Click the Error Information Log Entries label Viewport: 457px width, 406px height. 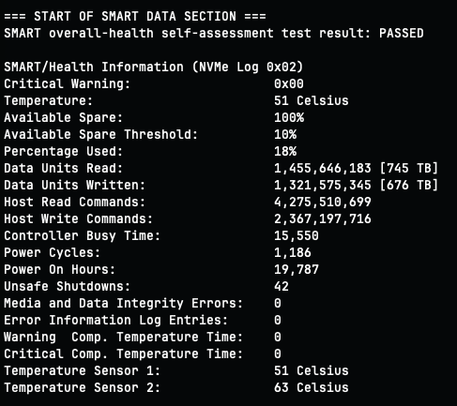pyautogui.click(x=116, y=320)
